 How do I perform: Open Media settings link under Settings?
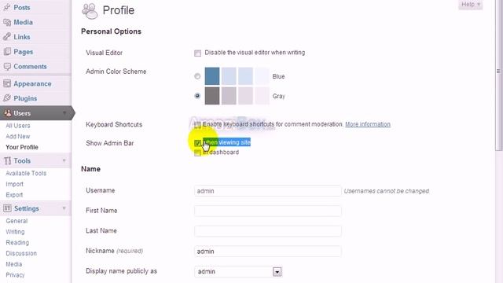pyautogui.click(x=14, y=264)
